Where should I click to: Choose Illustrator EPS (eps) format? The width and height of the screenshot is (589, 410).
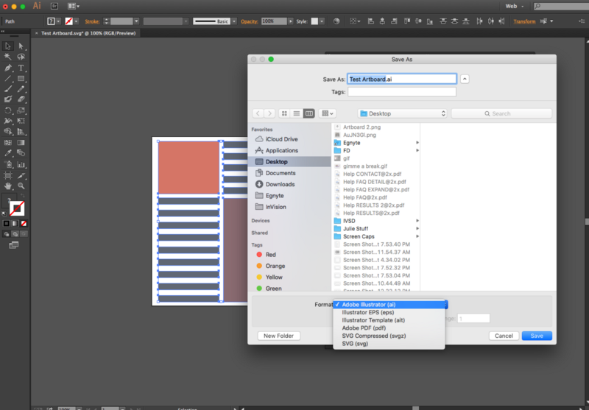(367, 312)
